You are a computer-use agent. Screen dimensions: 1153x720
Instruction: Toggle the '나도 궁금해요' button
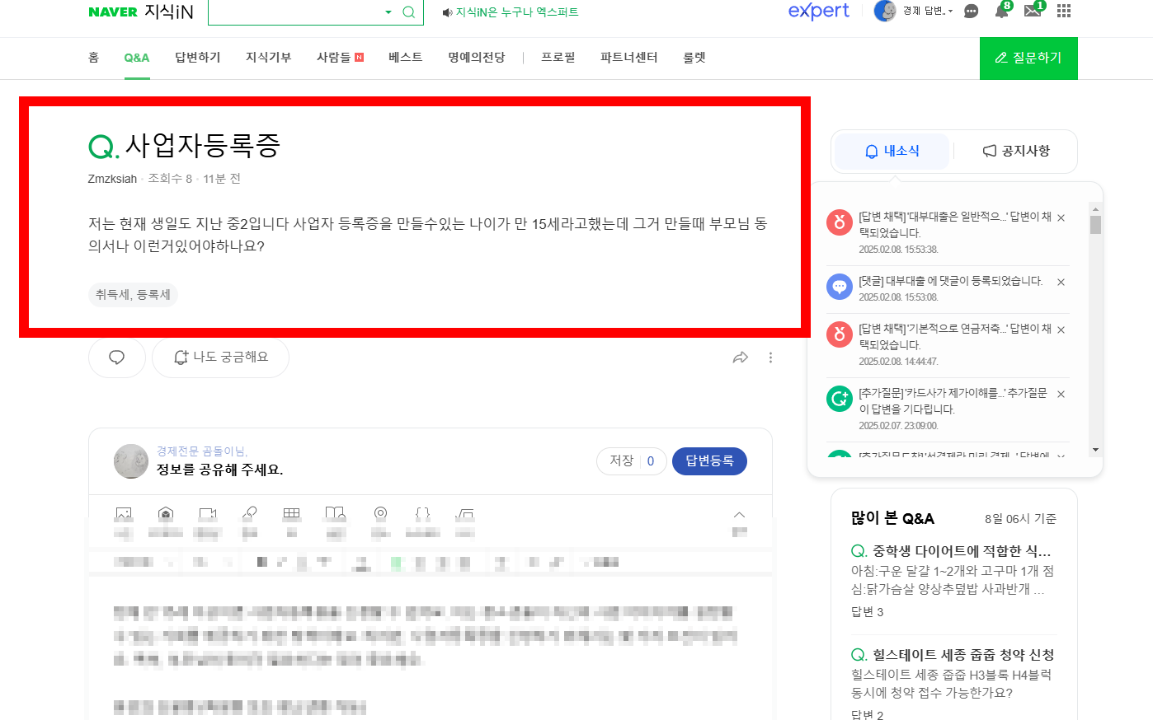click(221, 358)
